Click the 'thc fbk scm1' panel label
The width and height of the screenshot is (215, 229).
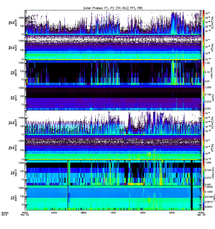(13, 198)
